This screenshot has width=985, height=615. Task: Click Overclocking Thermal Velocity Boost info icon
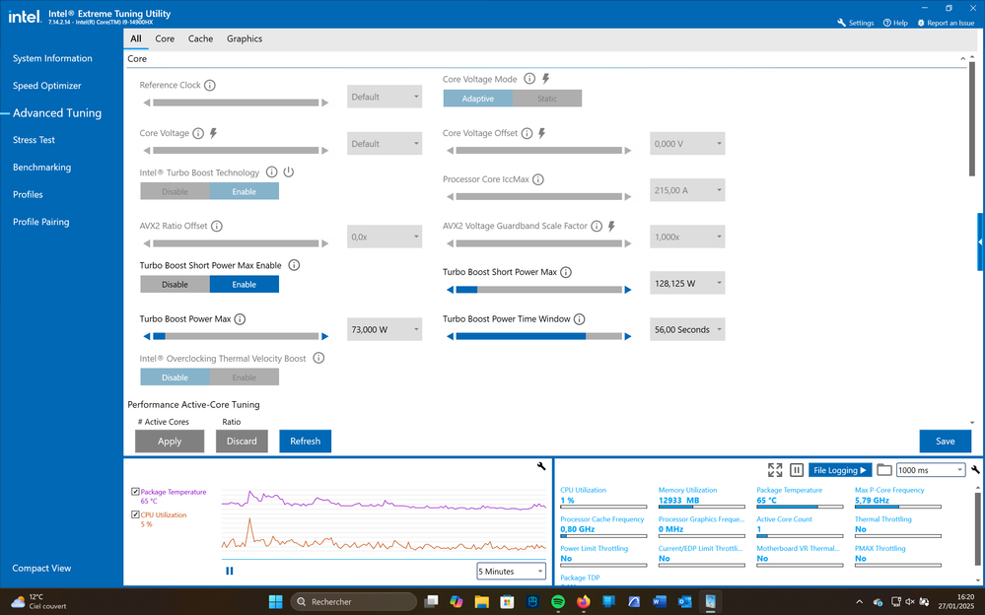point(318,358)
